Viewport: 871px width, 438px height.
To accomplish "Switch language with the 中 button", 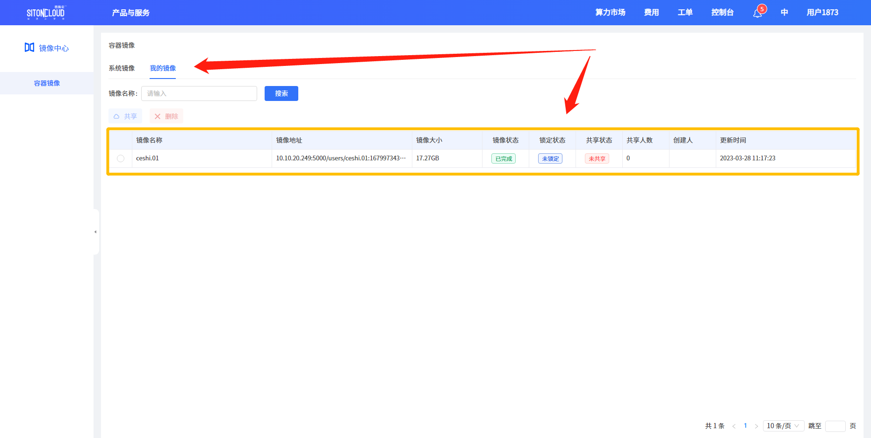I will 784,13.
